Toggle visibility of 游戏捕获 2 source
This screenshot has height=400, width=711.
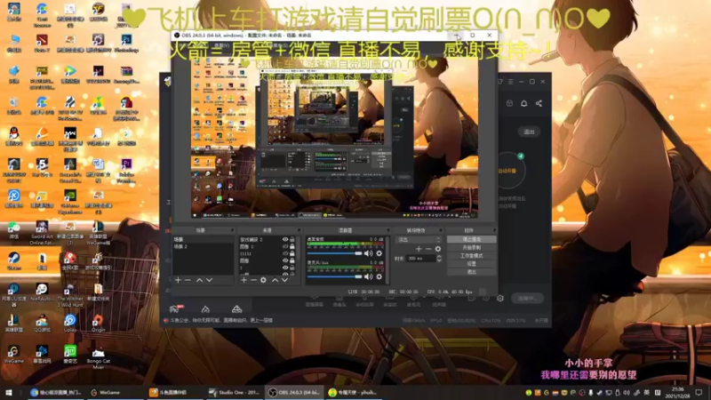coord(285,239)
